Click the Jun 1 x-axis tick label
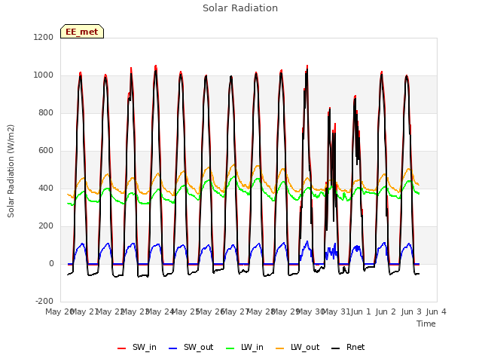This screenshot has width=482, height=362. coord(361,311)
